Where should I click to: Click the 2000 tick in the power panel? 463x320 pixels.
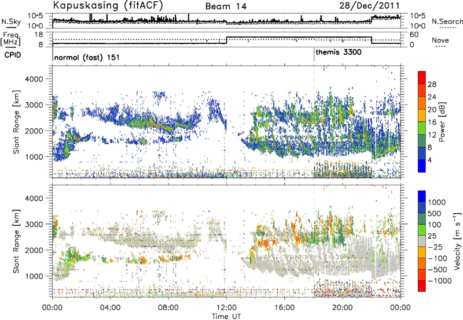click(34, 131)
